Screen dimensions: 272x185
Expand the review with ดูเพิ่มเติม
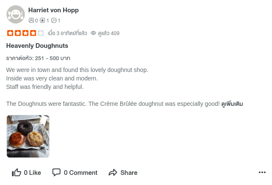(232, 104)
